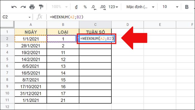
Task: Open the 100% zoom dropdown
Action: (x=60, y=7)
